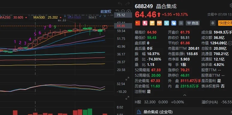The image size is (232, 115).
Task: Click the 成交额 36.8亿 value
Action: pyautogui.click(x=219, y=38)
